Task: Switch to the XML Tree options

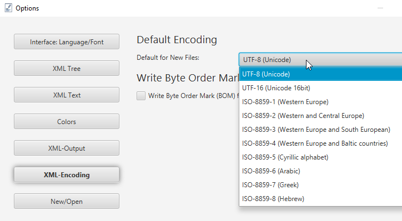Action: pyautogui.click(x=67, y=68)
